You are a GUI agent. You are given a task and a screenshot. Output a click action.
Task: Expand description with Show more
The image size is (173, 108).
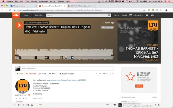[38, 99]
